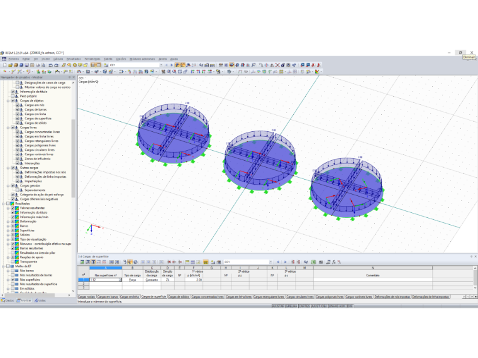Viewport: 478px width, 358px height.
Task: Click next load case arrow in table toolbar
Action: pos(285,262)
